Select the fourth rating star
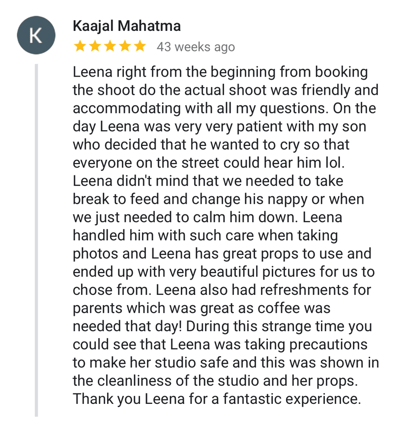 pyautogui.click(x=125, y=47)
